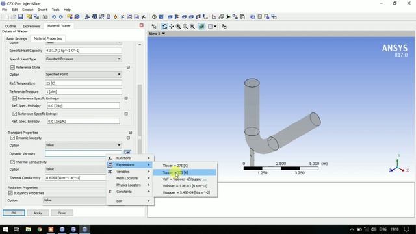Click the Zoom Box magnifier icon
Viewport: 416px width, 234px height.
(192, 27)
